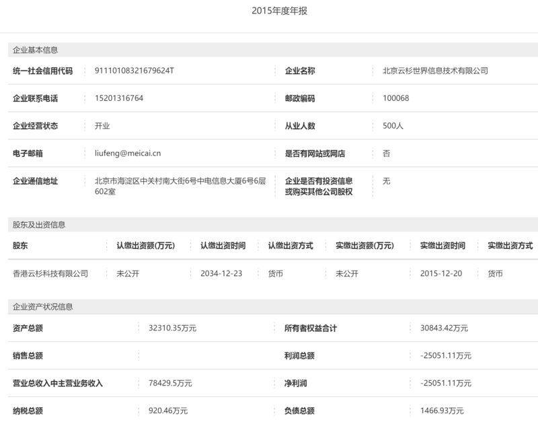
Task: Select shareholder 香港云杉科技有限公司
Action: [x=50, y=273]
